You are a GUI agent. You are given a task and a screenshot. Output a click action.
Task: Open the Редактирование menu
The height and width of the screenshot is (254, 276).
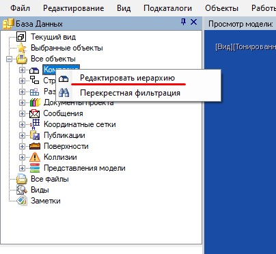[73, 8]
